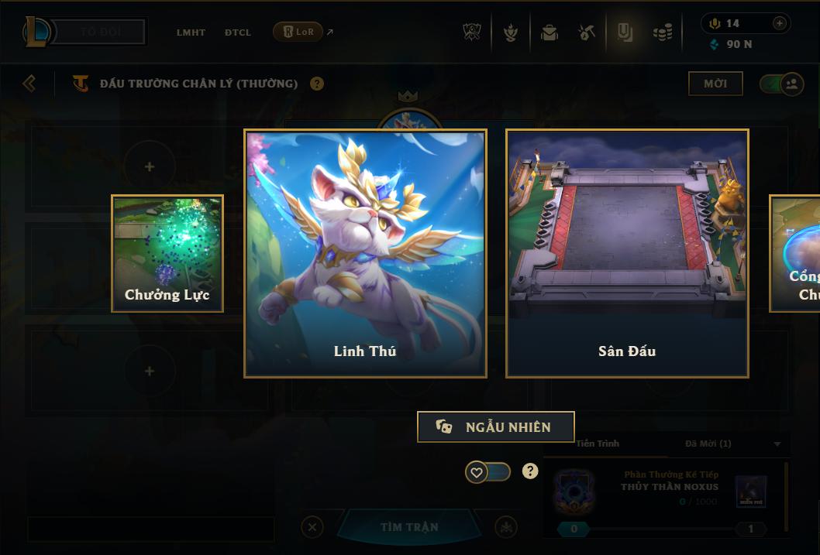Open the crafting hammer icon

point(587,33)
